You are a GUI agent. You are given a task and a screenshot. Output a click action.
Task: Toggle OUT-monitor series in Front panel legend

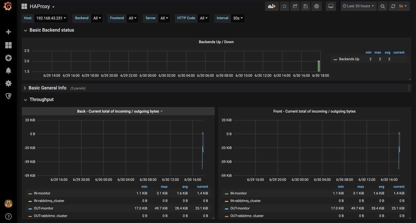click(240, 209)
